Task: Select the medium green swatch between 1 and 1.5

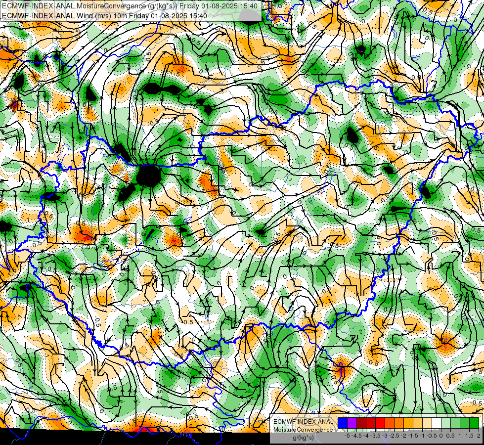Action: click(465, 423)
